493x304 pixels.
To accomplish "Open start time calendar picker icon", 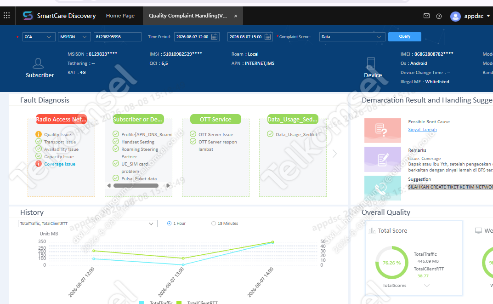I will (214, 36).
